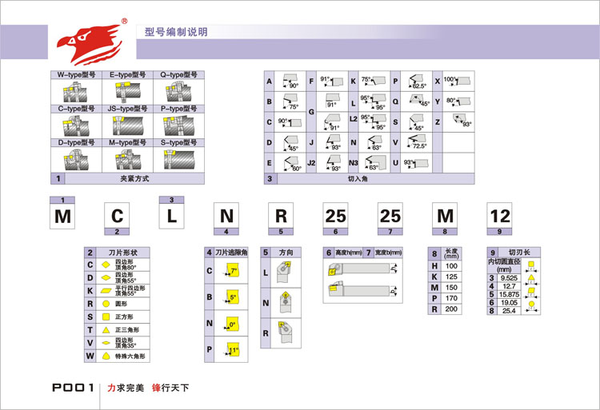The image size is (600, 410).
Task: Click the N direction tool holder icon
Action: [x=285, y=302]
